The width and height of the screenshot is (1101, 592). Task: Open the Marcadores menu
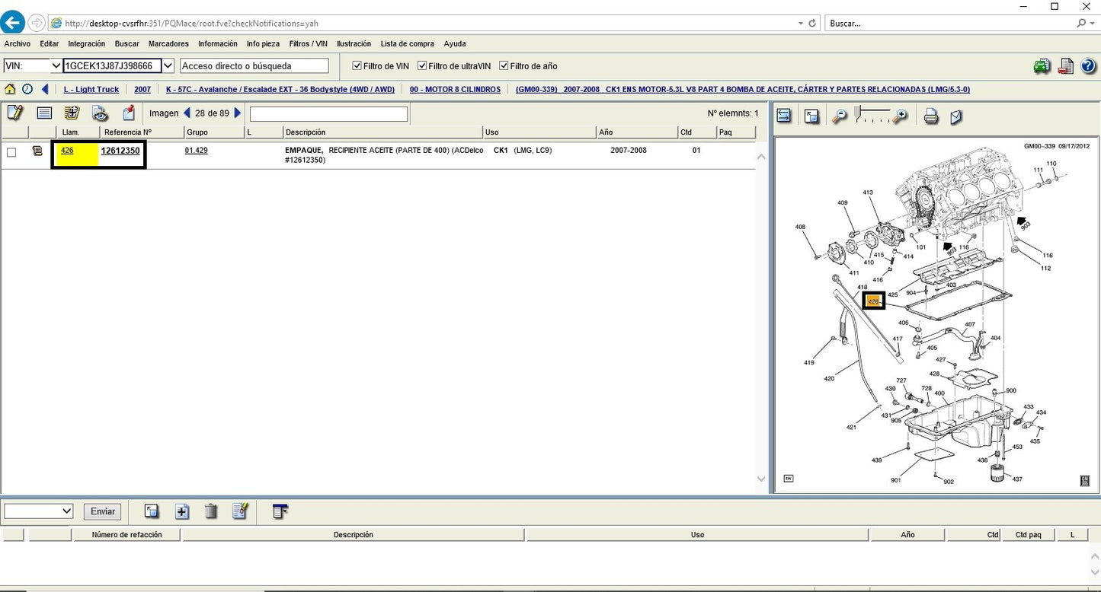168,44
